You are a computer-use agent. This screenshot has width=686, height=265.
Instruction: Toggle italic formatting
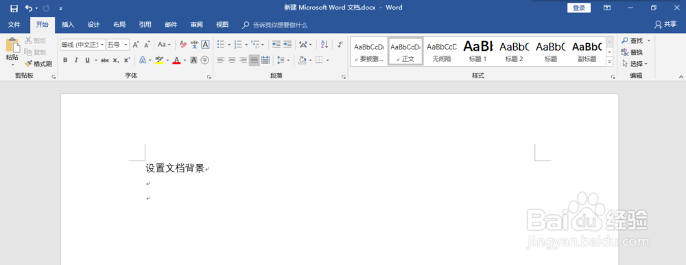click(76, 60)
